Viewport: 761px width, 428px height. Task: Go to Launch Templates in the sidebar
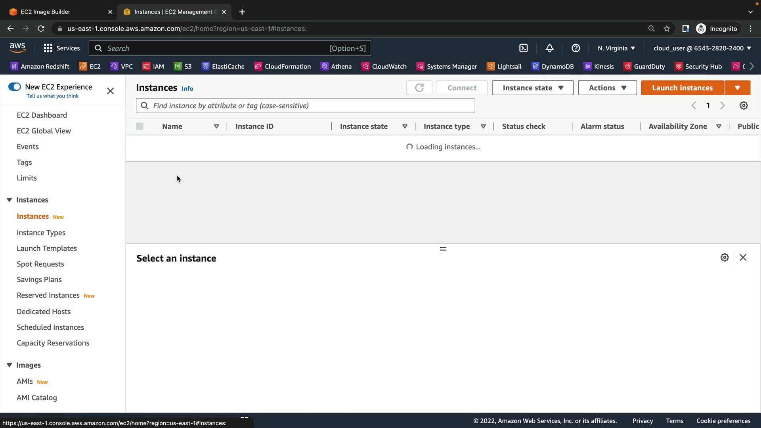pos(47,248)
